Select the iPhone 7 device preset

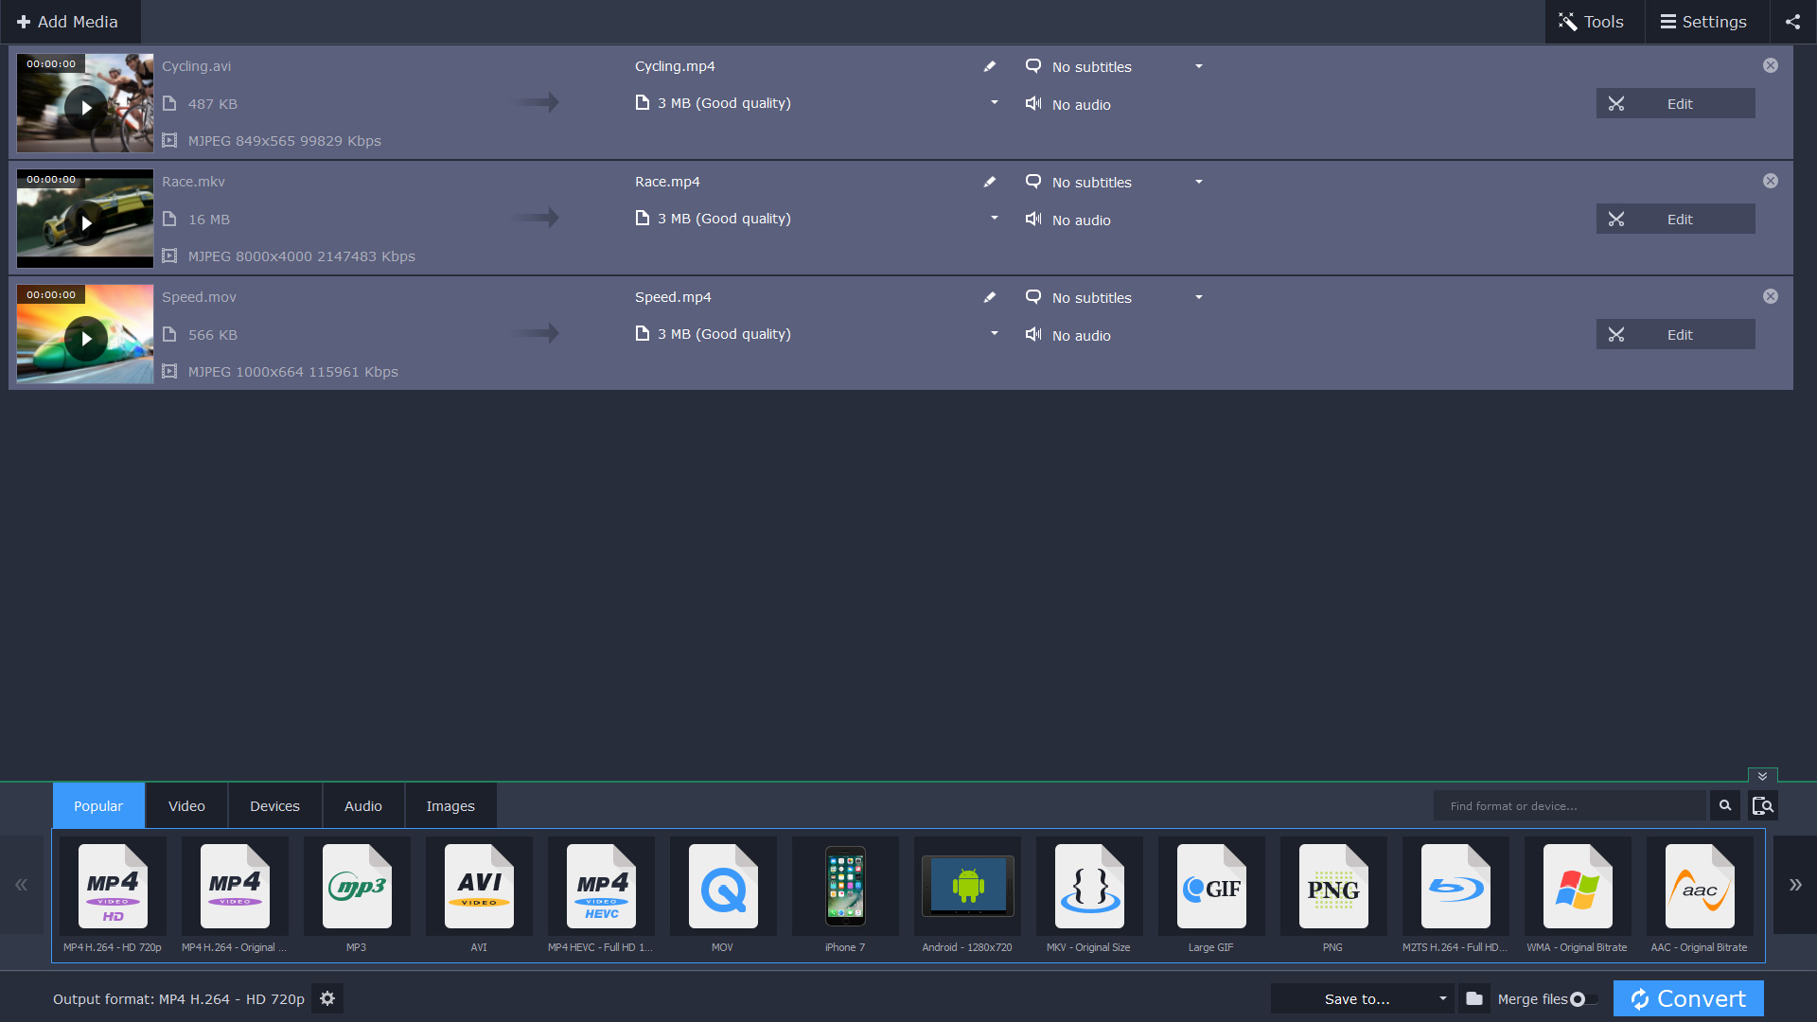[844, 890]
